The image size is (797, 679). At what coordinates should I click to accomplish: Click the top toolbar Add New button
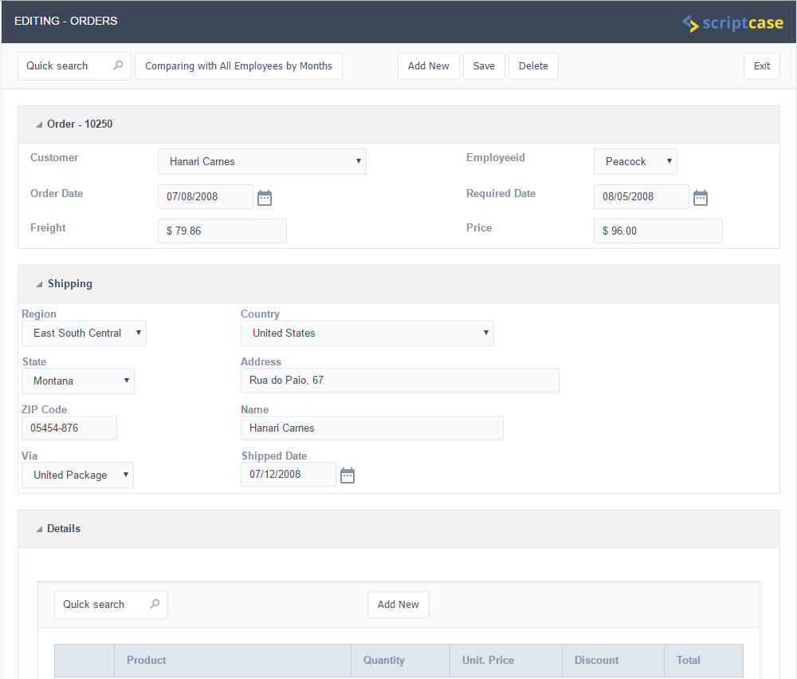[429, 66]
